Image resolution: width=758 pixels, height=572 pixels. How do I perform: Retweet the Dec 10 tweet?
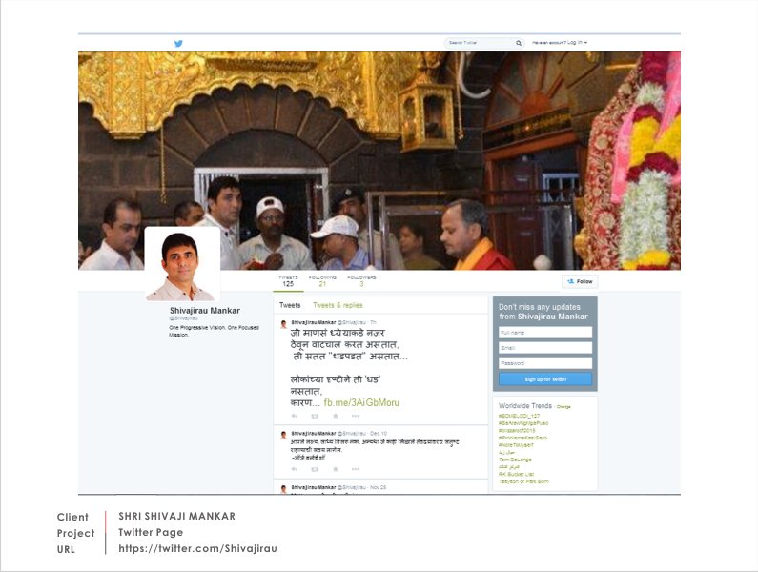(x=315, y=469)
